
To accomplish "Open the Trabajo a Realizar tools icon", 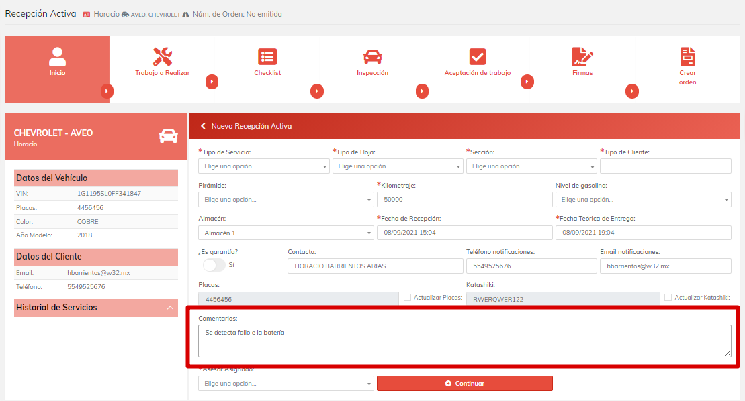I will pos(163,57).
